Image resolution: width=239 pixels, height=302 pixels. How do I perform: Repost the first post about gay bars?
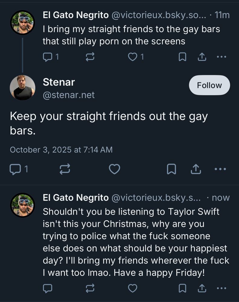click(x=90, y=56)
